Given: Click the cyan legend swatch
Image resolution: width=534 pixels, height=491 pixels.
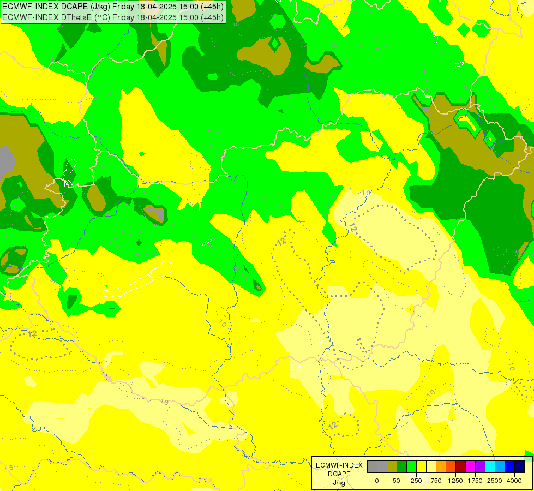Looking at the screenshot, I should click(490, 466).
